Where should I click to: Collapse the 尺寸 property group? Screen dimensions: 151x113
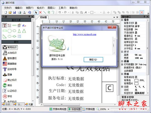122,52
